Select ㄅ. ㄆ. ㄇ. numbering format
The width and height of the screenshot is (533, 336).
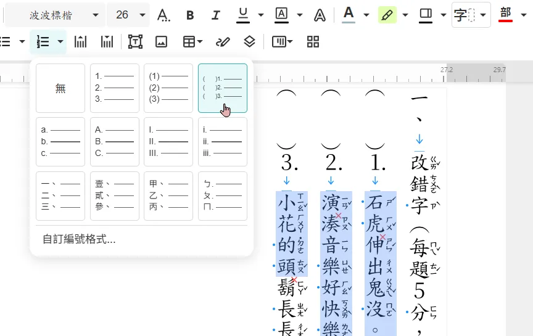point(223,196)
